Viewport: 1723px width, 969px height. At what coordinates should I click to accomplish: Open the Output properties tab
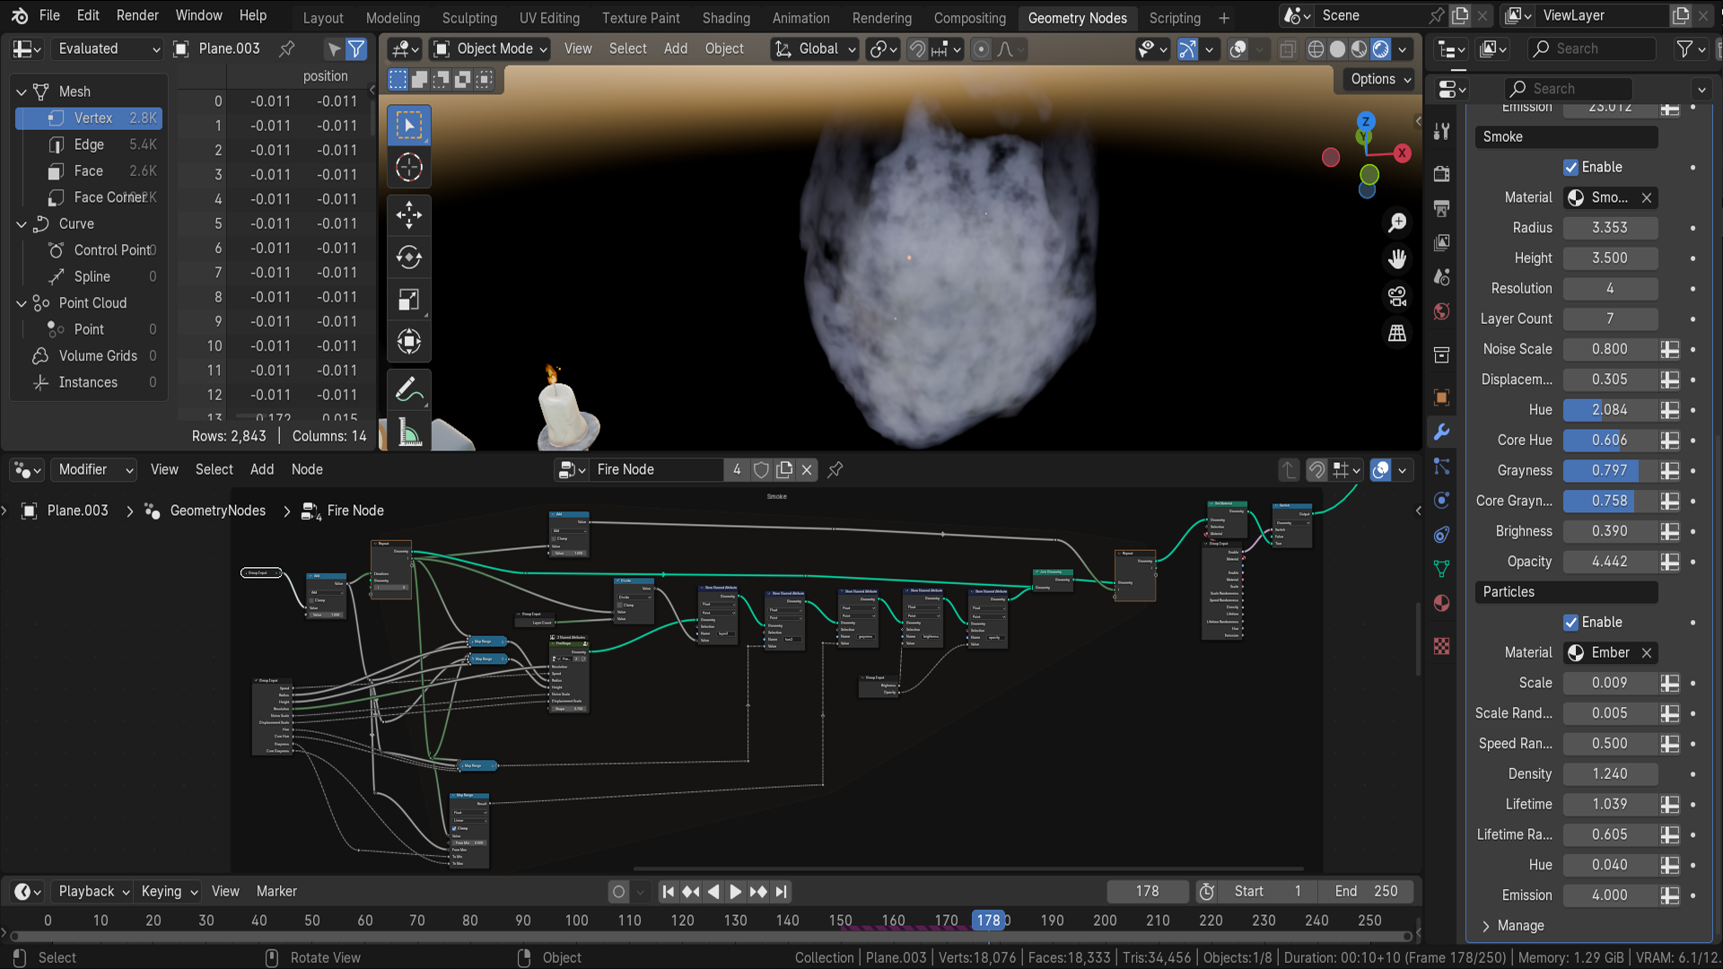pyautogui.click(x=1442, y=208)
